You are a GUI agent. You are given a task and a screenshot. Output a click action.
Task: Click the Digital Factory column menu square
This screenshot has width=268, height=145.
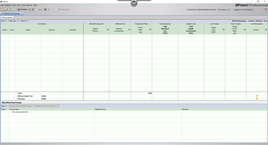[x=108, y=30]
